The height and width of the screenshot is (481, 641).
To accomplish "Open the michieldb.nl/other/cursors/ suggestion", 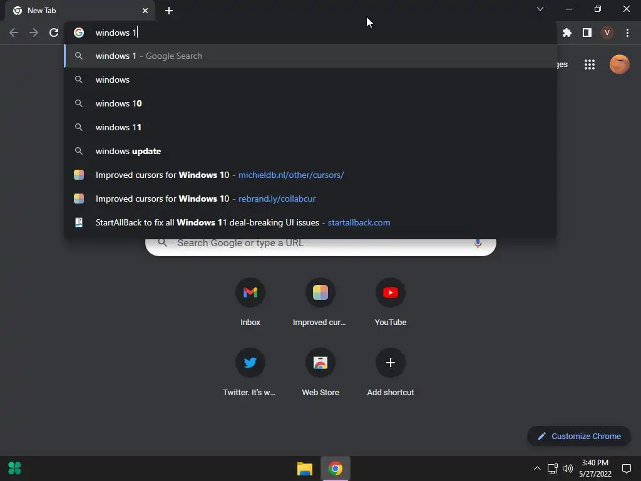I will tap(310, 175).
